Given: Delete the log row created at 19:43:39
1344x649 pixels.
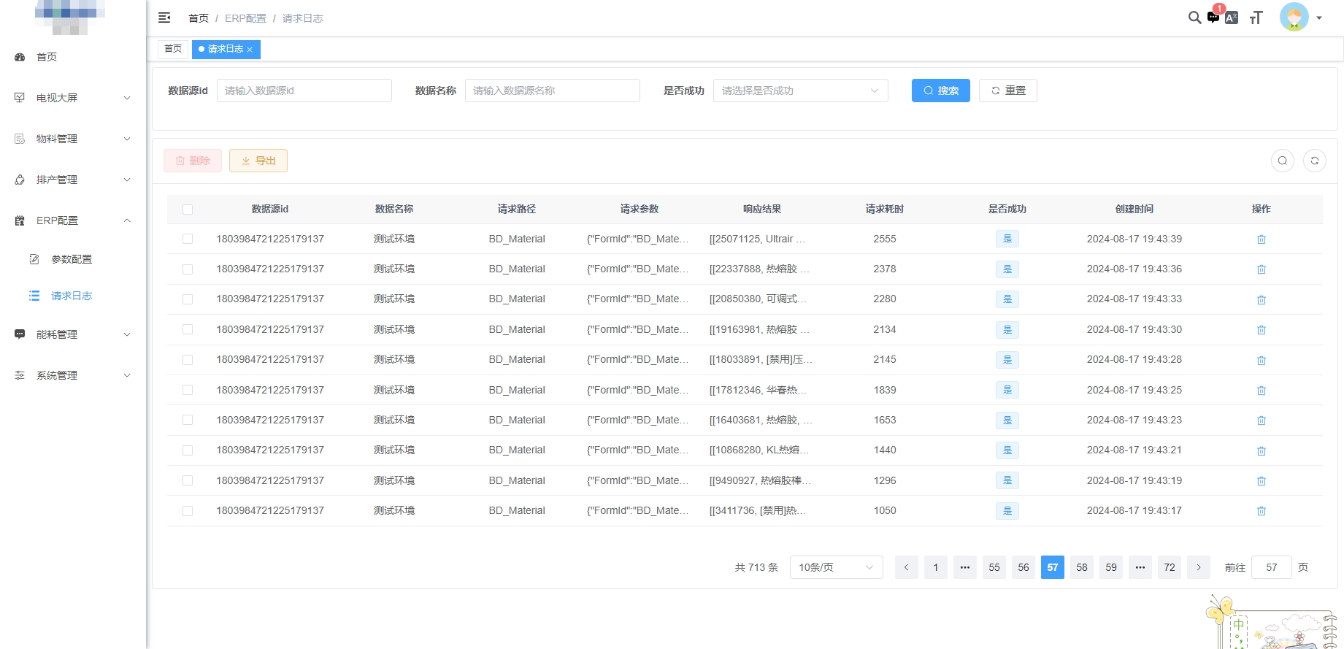Looking at the screenshot, I should (x=1261, y=239).
